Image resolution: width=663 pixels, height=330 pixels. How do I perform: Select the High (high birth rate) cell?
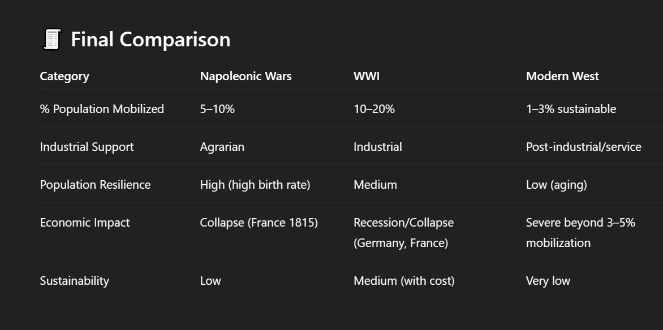pos(255,185)
